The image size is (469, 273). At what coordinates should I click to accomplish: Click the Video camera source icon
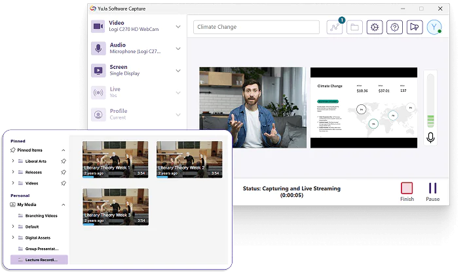click(98, 26)
